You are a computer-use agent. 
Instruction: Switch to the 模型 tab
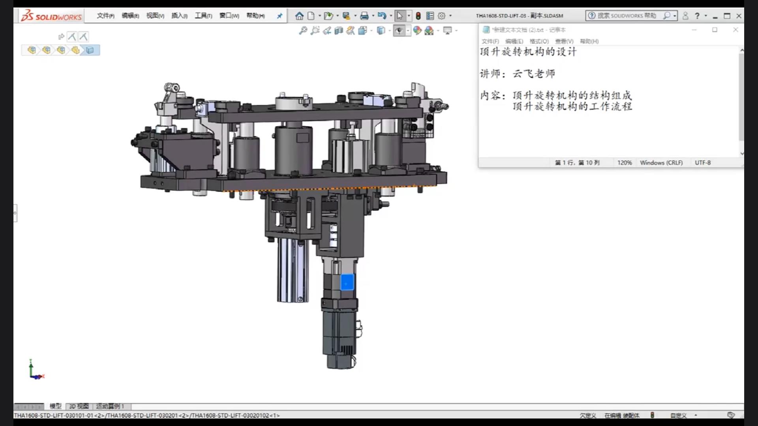point(55,406)
